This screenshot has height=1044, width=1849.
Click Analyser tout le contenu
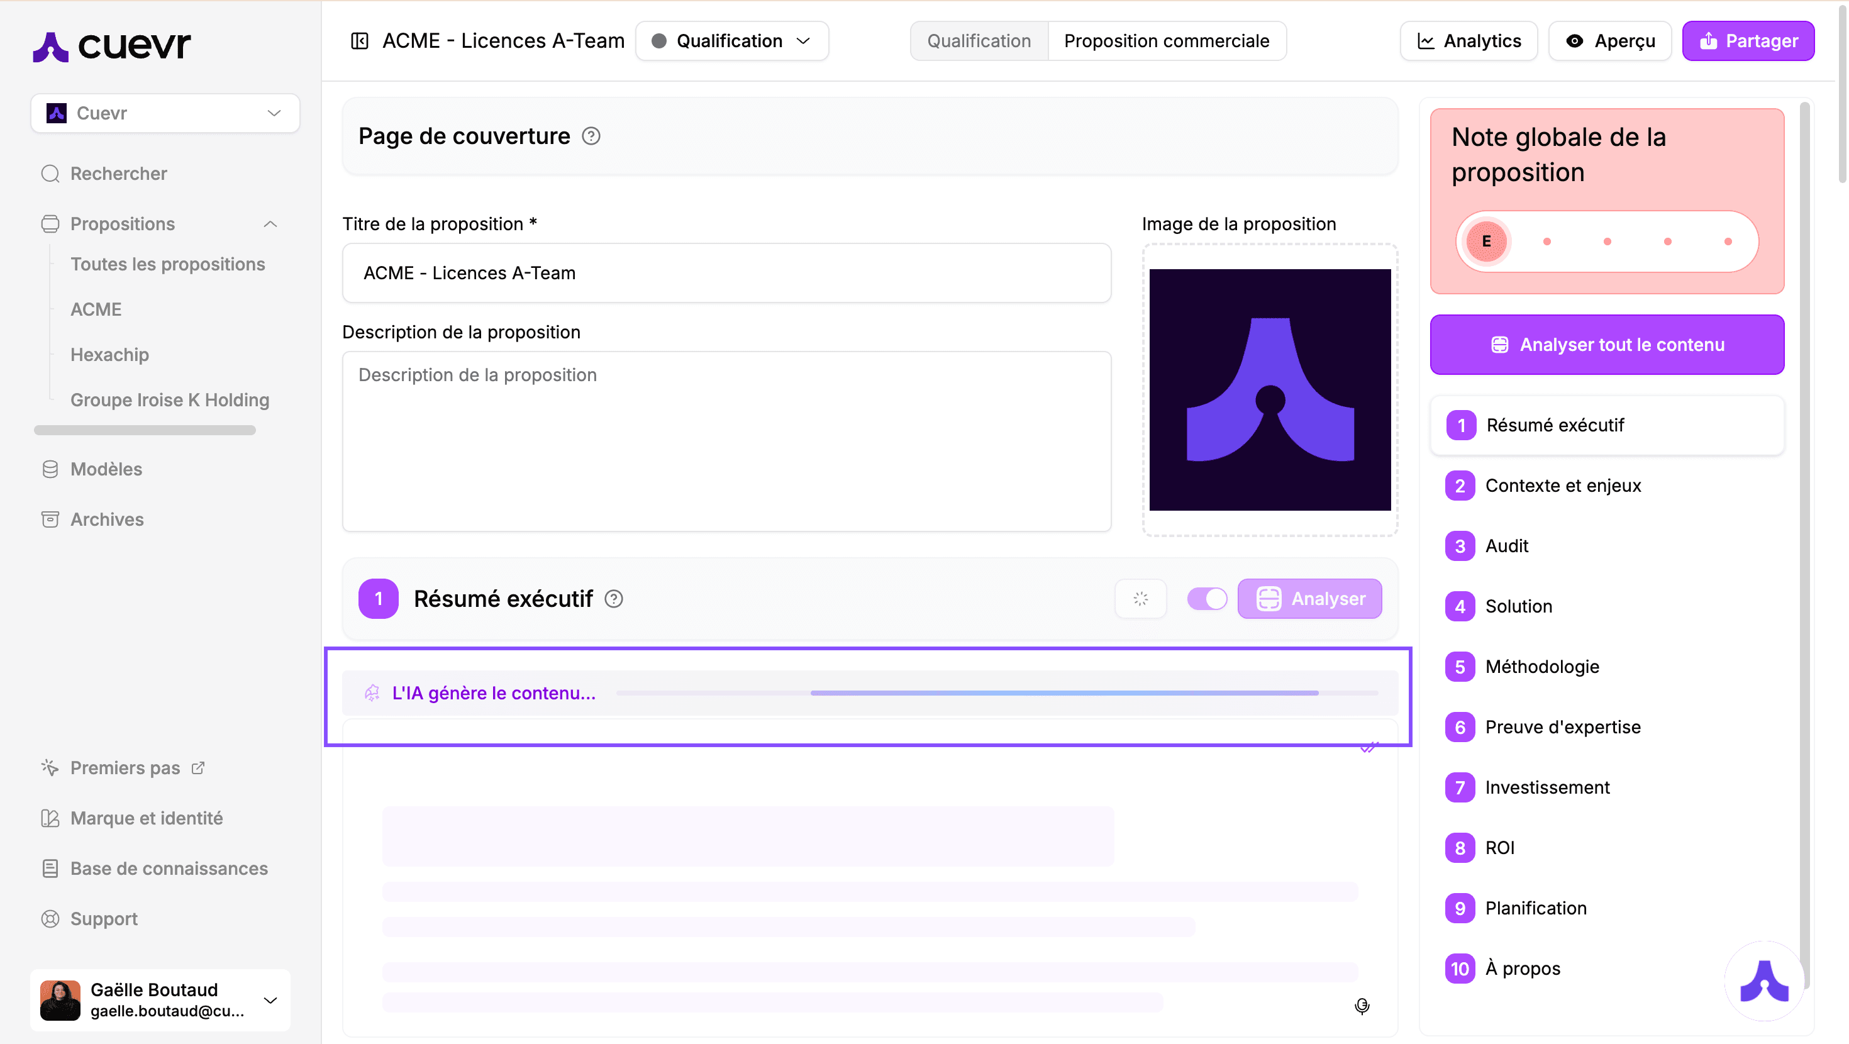point(1606,345)
